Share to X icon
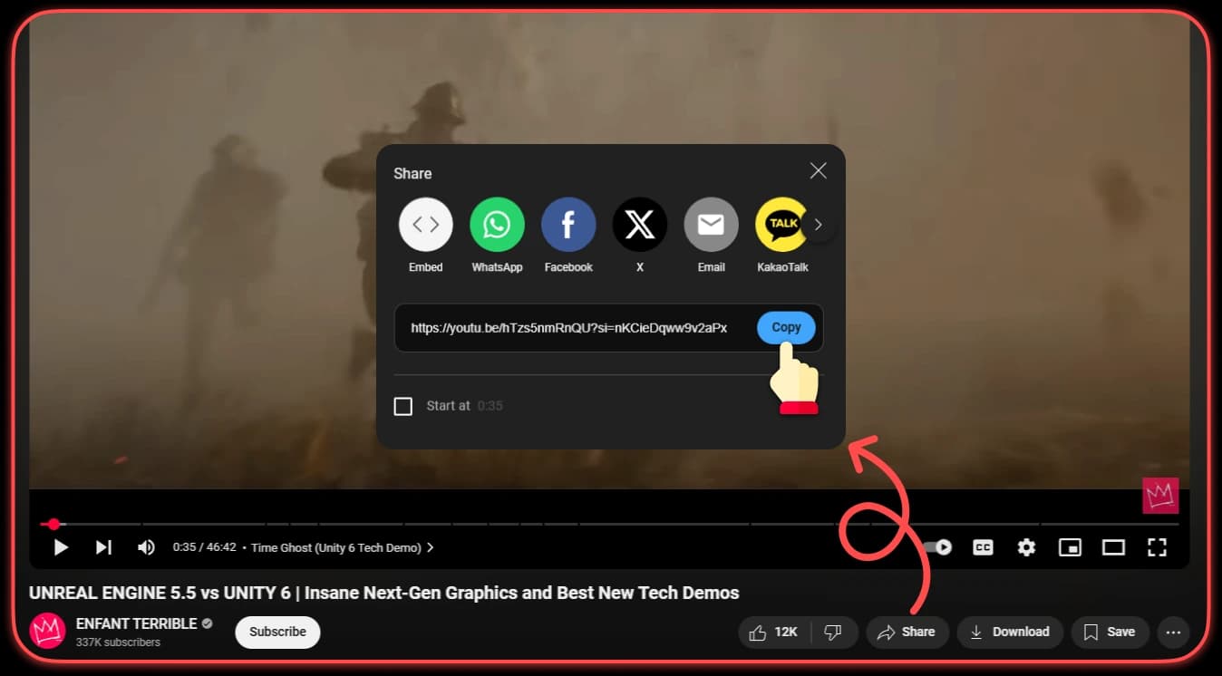Viewport: 1222px width, 676px height. (640, 225)
